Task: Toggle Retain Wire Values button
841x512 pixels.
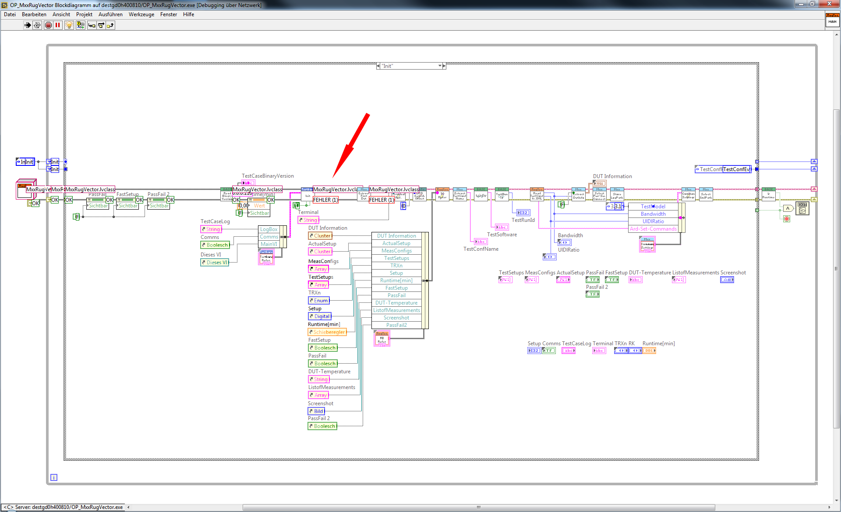Action: click(80, 25)
